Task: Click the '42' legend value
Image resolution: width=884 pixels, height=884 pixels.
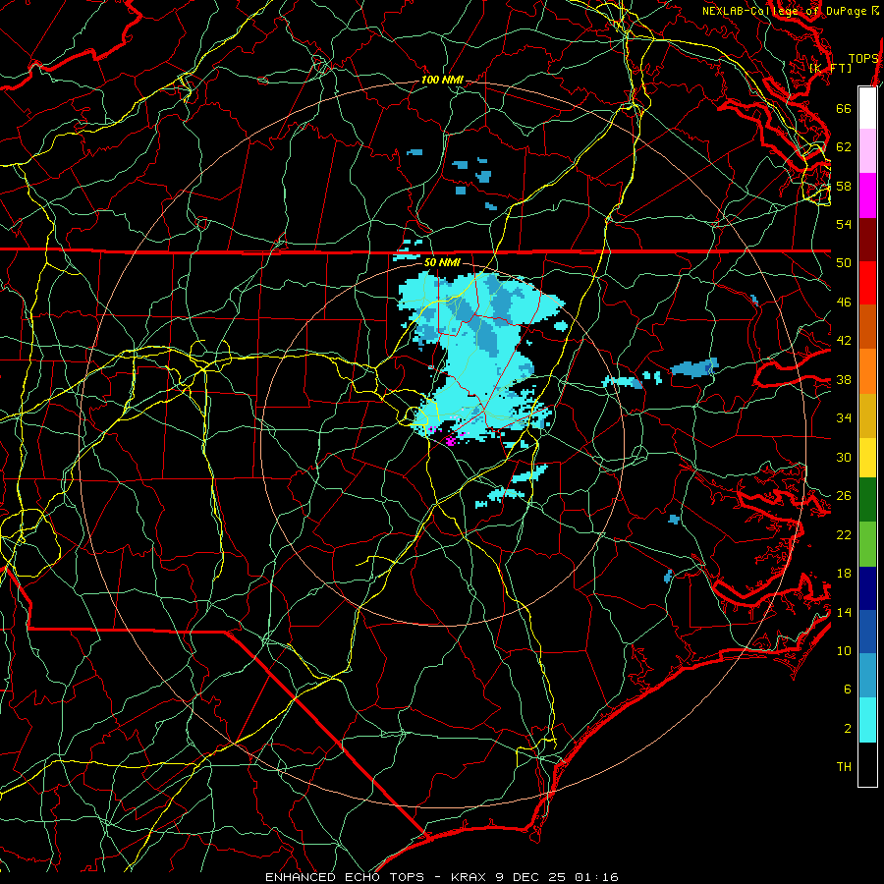Action: click(x=844, y=341)
